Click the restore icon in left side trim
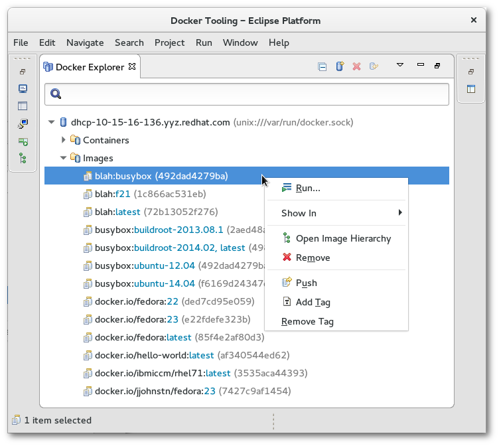This screenshot has height=446, width=499. (23, 72)
